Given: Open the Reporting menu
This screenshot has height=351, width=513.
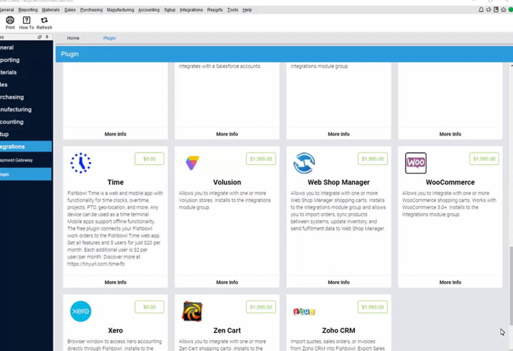Looking at the screenshot, I should (28, 10).
